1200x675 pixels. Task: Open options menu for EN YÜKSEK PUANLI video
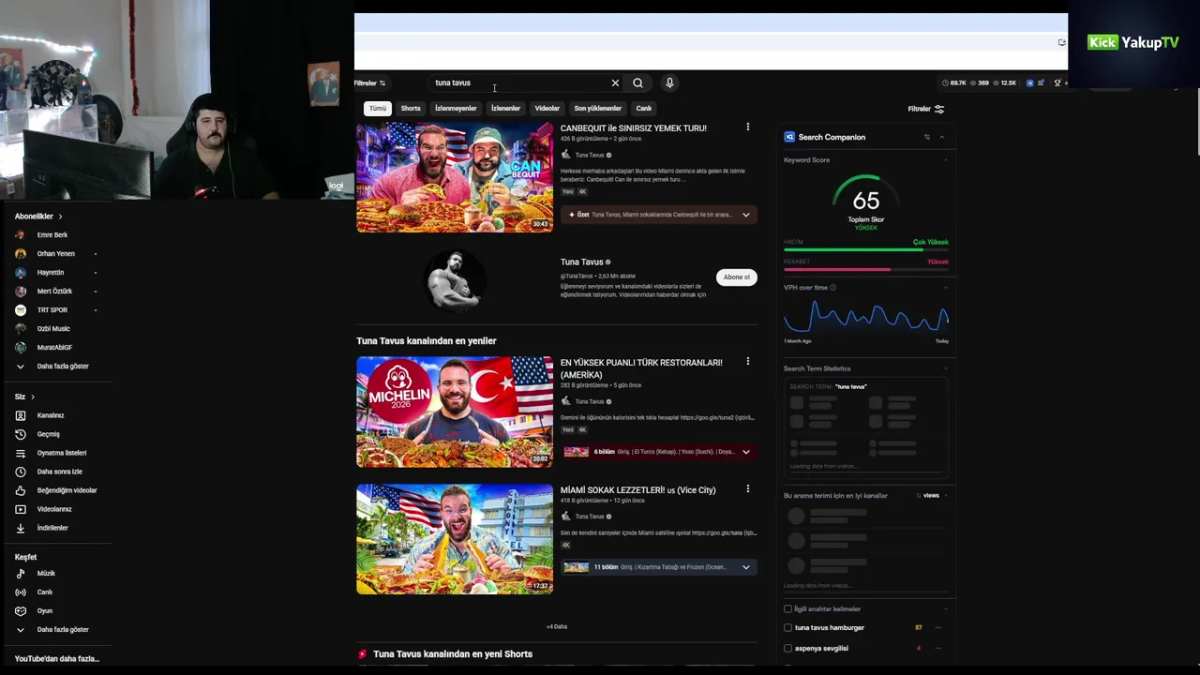tap(747, 361)
